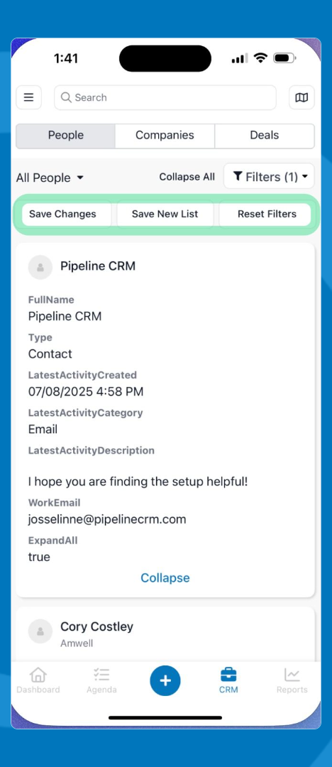Image resolution: width=332 pixels, height=767 pixels.
Task: Select the People tab
Action: tap(65, 136)
